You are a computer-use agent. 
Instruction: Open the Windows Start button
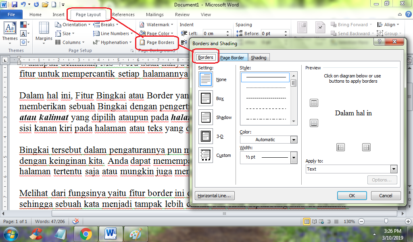[10, 234]
